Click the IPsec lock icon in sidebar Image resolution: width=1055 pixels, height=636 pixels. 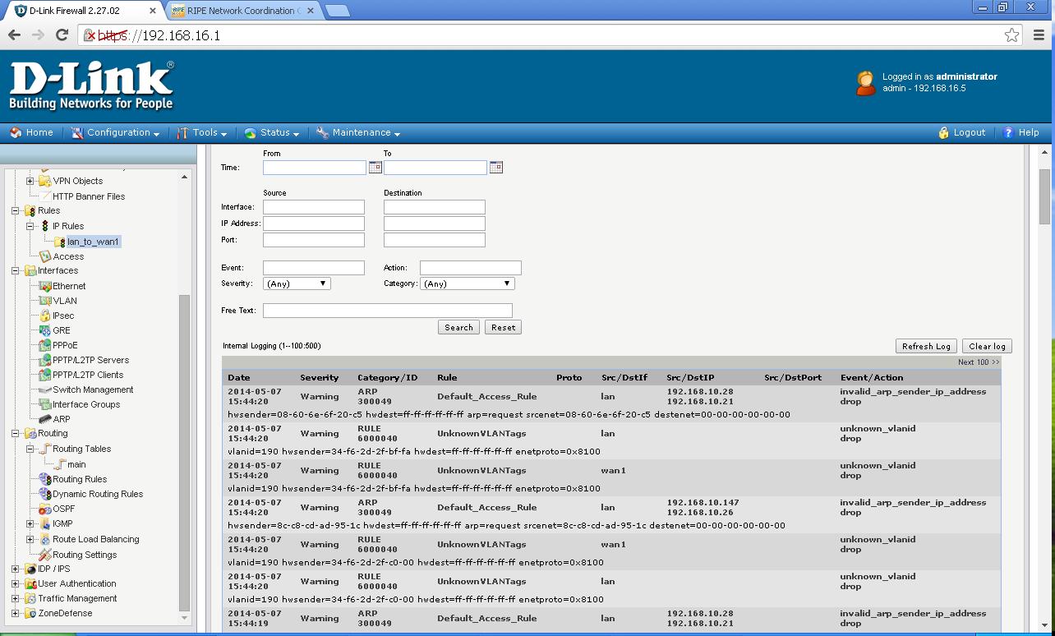tap(45, 316)
